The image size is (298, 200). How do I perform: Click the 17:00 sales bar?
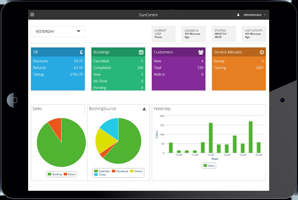tap(235, 144)
